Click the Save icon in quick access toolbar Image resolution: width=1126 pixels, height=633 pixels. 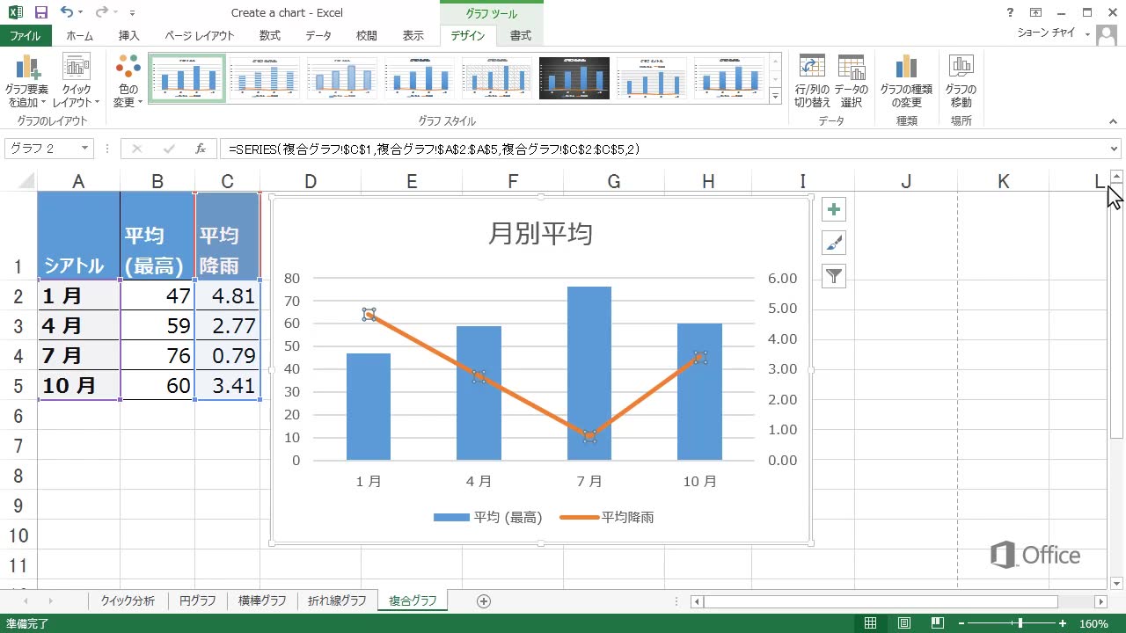pos(41,13)
